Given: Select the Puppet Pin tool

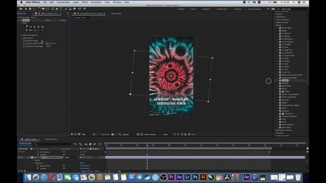Looking at the screenshot, I should 85,9.
